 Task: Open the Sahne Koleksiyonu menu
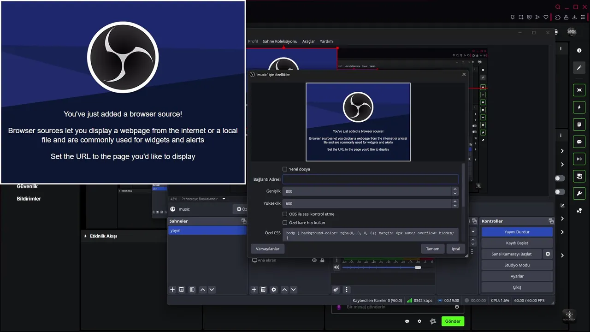click(280, 41)
